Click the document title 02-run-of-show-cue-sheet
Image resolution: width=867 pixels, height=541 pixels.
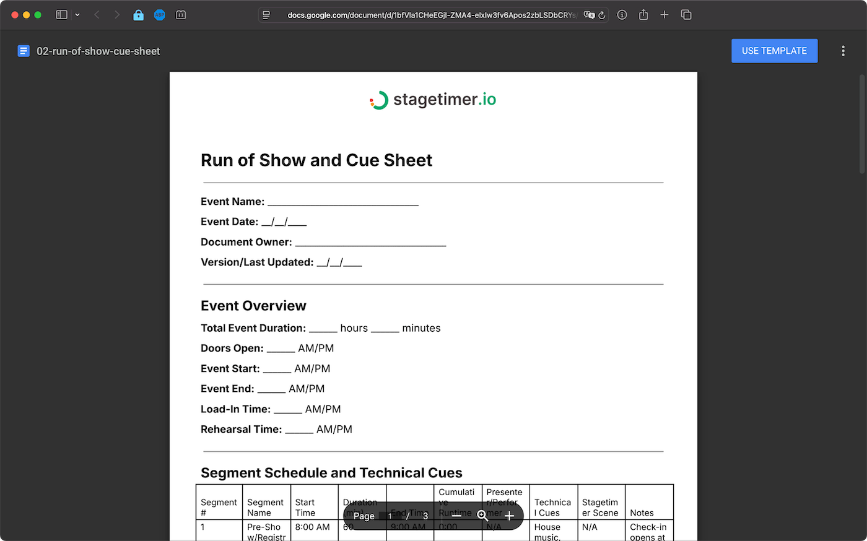coord(98,51)
